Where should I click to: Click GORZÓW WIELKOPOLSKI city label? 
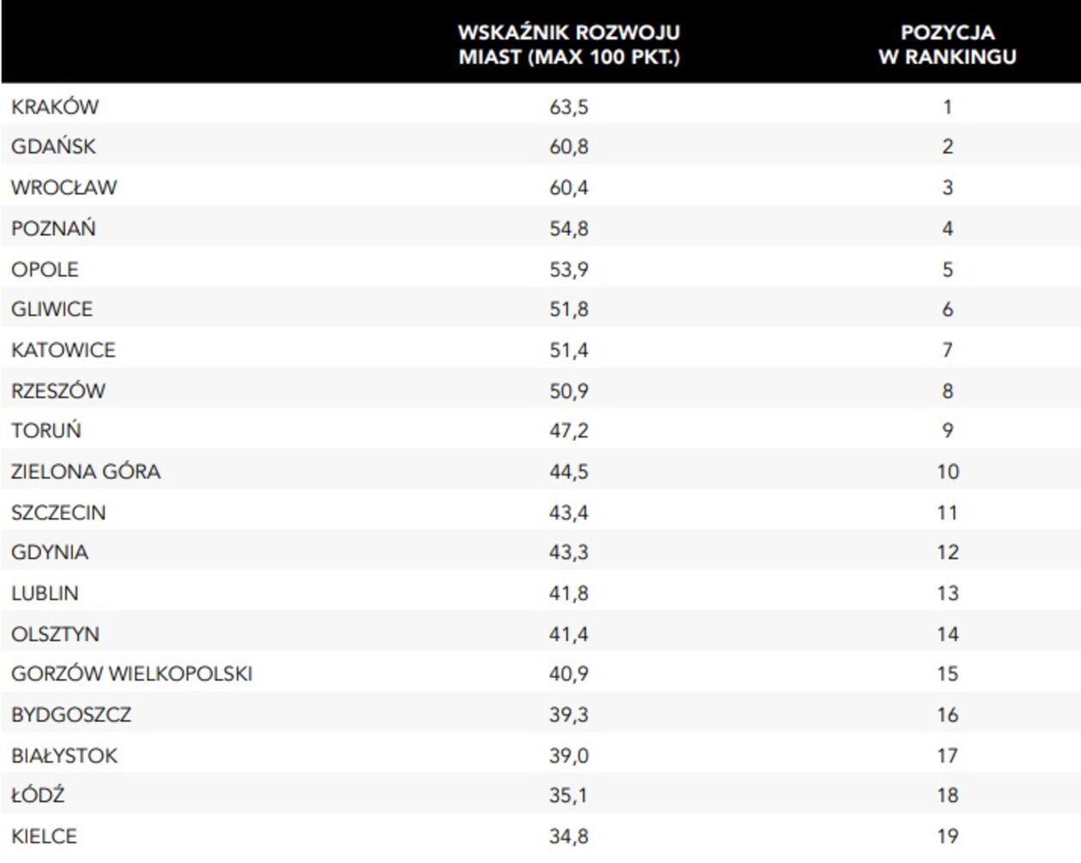pos(131,674)
